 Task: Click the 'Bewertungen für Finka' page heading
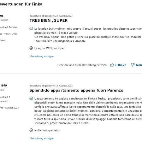(21, 4)
